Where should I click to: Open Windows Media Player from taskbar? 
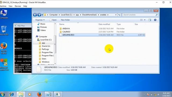[30, 94]
